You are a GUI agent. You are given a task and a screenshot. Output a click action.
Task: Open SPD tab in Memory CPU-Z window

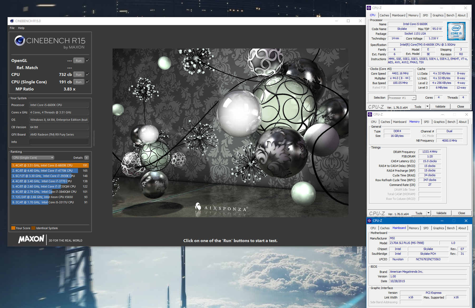tap(426, 122)
